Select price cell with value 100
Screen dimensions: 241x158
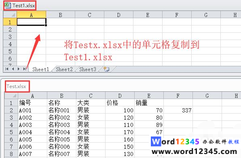[120, 110]
